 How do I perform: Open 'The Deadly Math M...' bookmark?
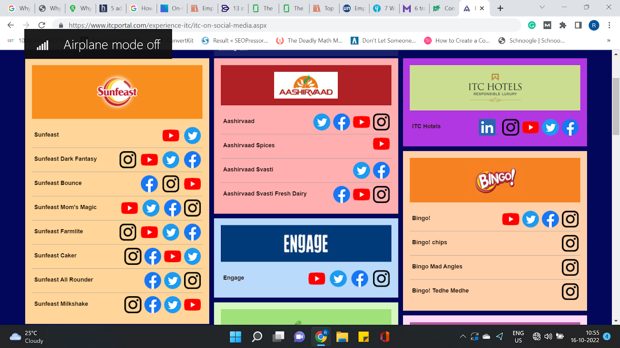coord(310,41)
